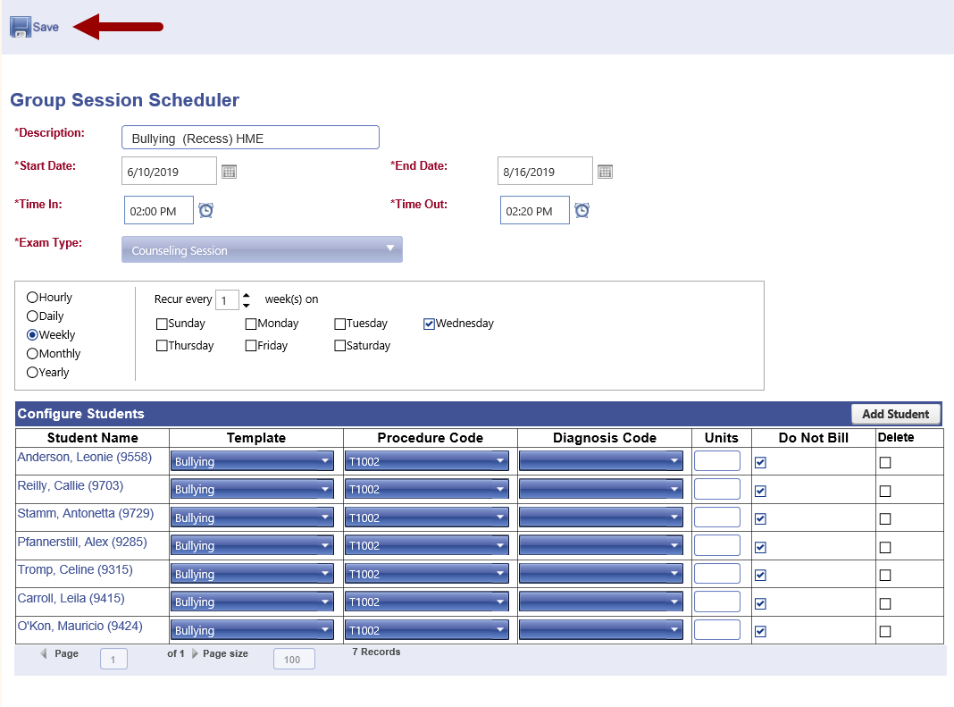
Task: Click inside the Description text field
Action: point(250,137)
